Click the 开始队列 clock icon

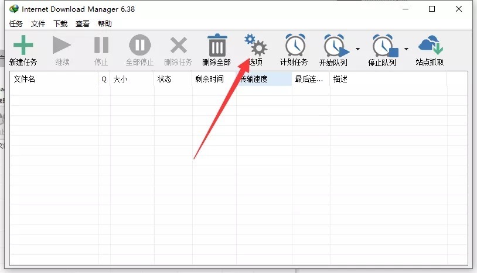336,46
